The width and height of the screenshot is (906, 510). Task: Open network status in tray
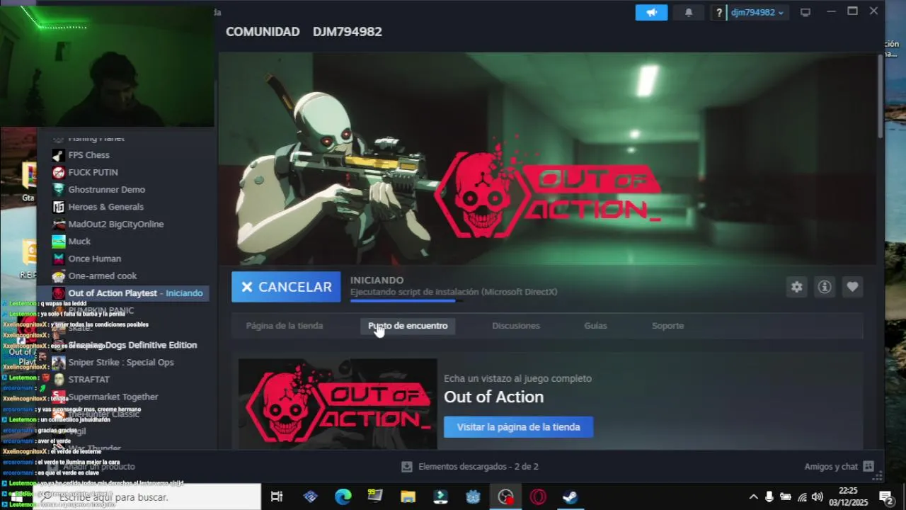(802, 497)
